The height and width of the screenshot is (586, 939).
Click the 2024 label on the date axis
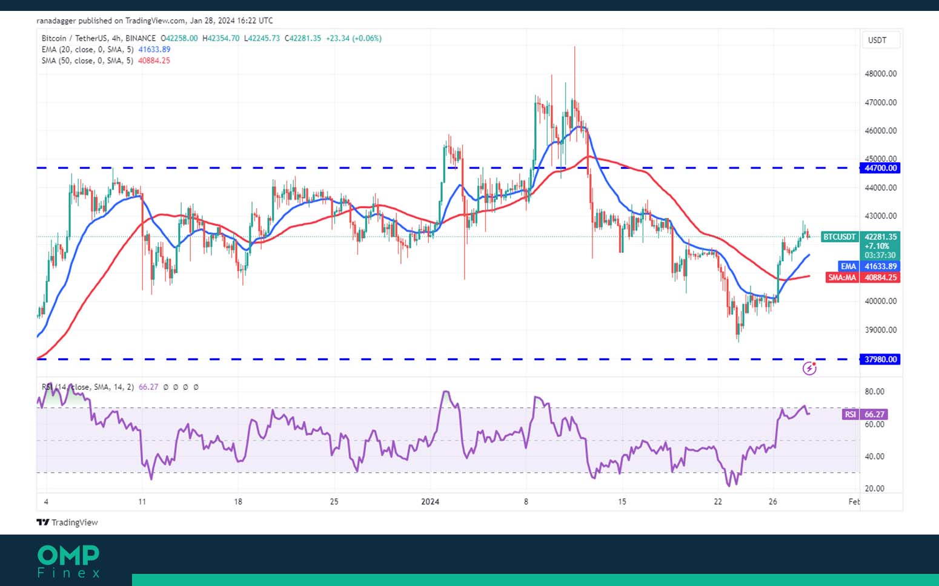click(430, 502)
